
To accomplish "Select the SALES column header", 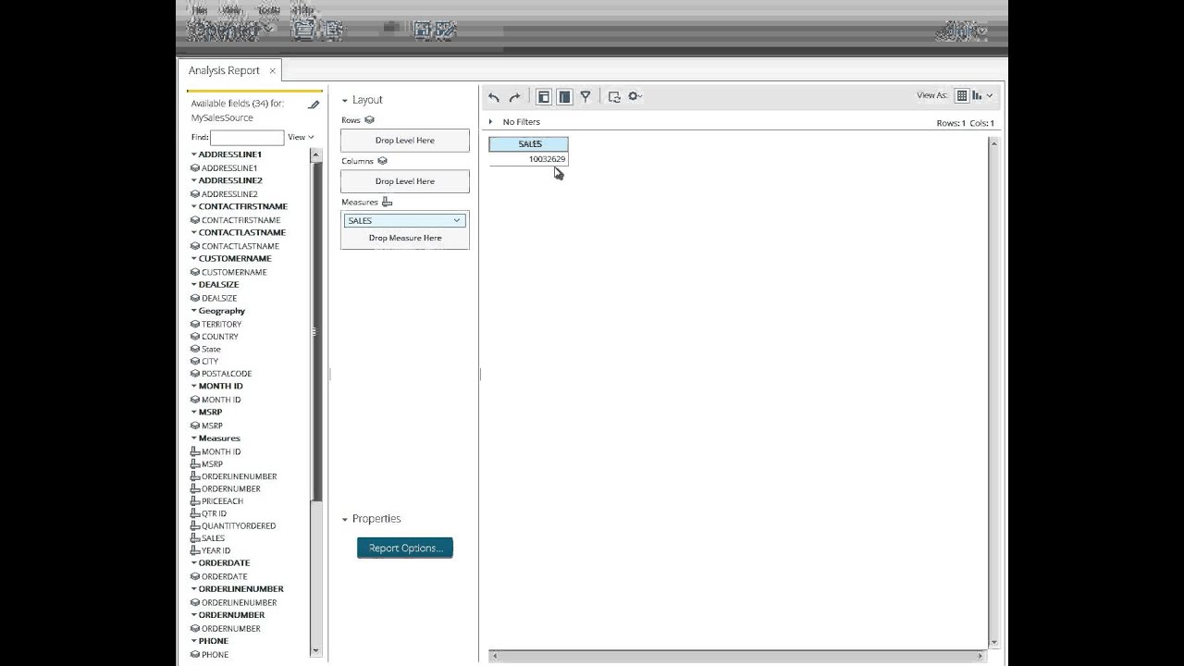I will pyautogui.click(x=529, y=144).
